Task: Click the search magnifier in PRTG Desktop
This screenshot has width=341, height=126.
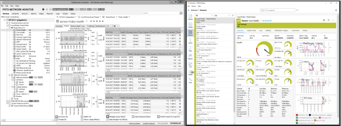Action: (x=297, y=10)
